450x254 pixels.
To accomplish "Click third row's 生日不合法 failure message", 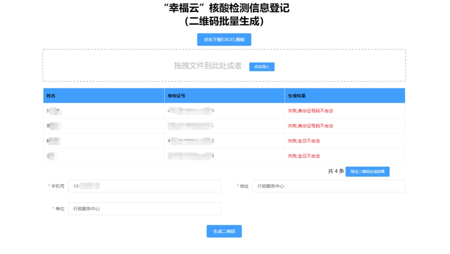I will [x=304, y=141].
